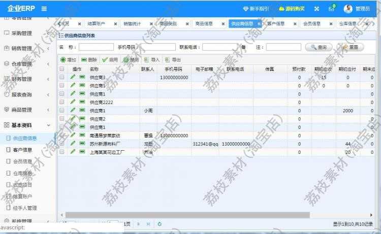
Task: Switch to the 商品信息 tab
Action: [204, 23]
